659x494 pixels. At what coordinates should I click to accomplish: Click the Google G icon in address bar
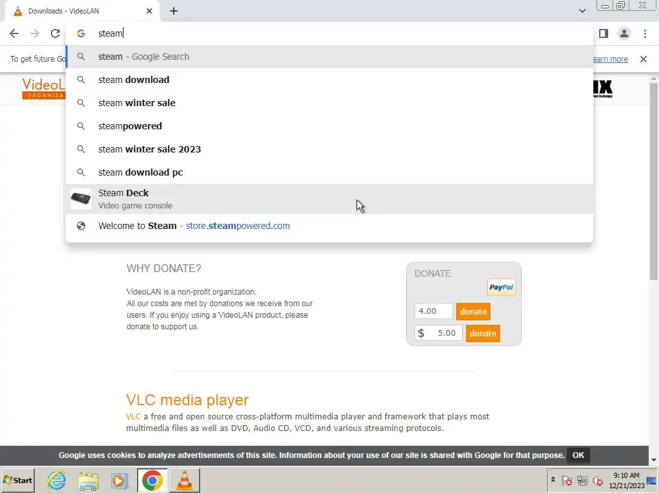81,33
